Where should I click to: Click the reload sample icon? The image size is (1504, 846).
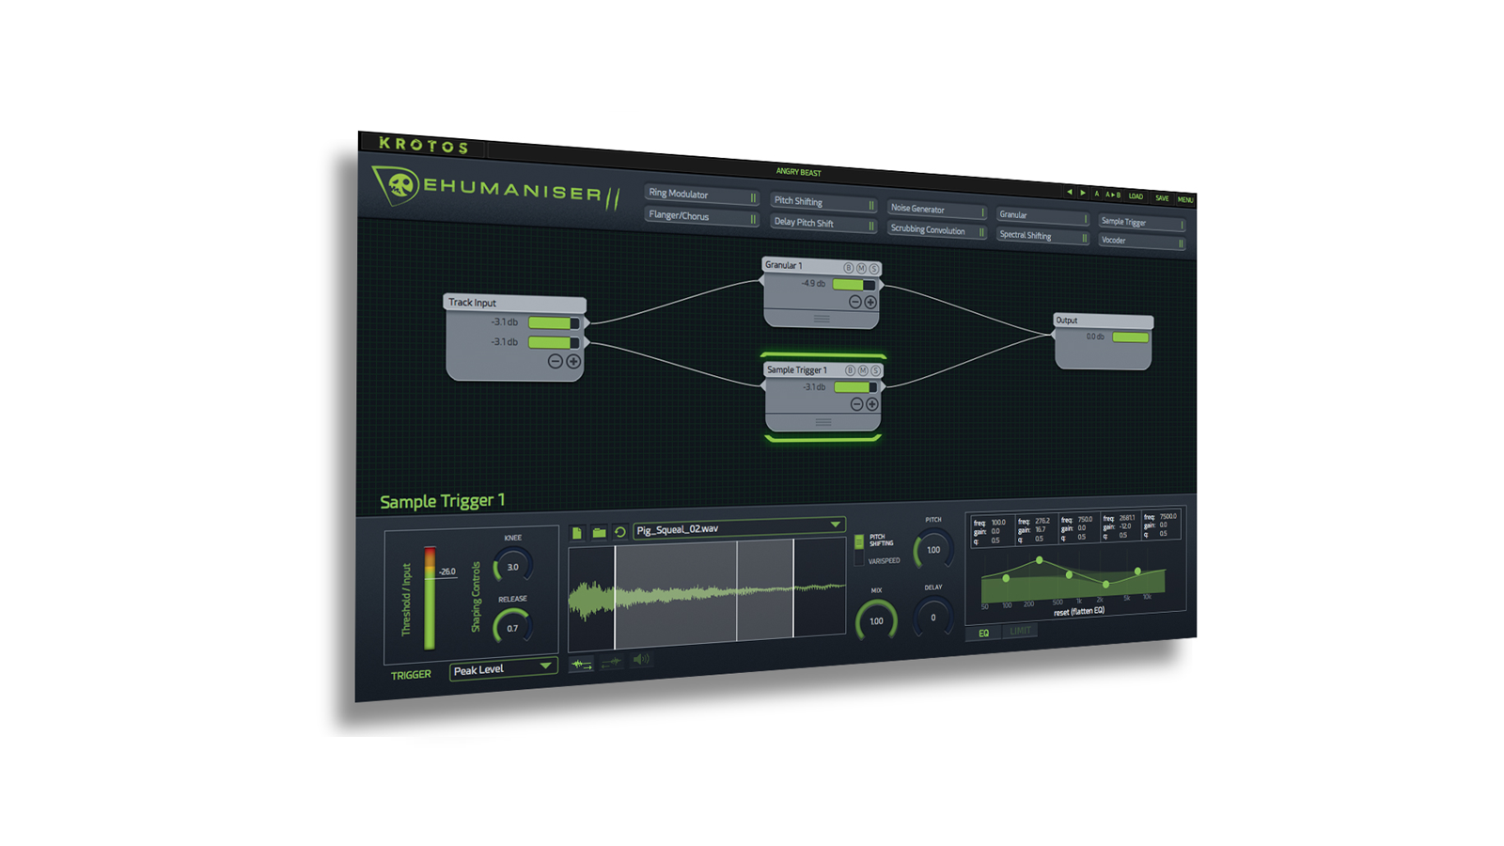(620, 532)
